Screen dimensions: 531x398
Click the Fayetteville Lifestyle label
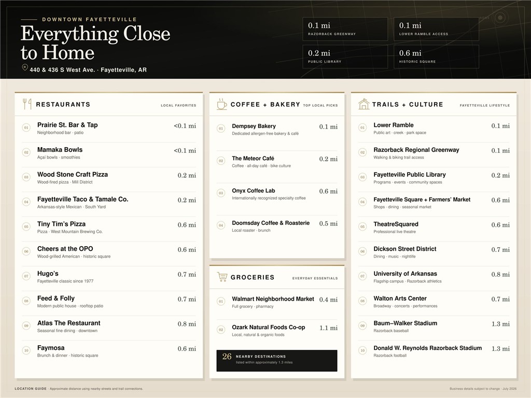click(x=485, y=105)
